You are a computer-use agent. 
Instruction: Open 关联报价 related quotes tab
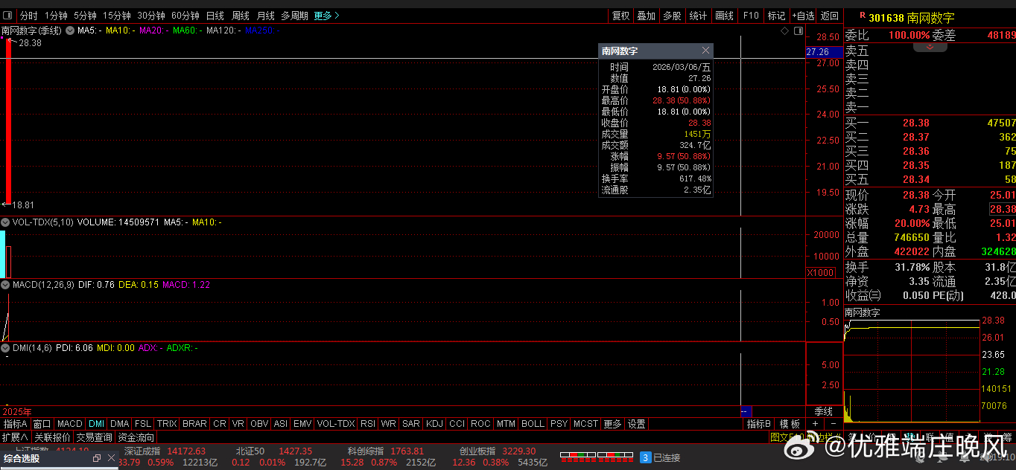(x=52, y=437)
